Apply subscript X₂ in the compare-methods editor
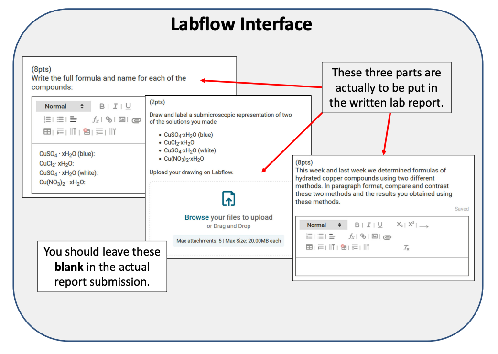The height and width of the screenshot is (354, 498). 400,225
